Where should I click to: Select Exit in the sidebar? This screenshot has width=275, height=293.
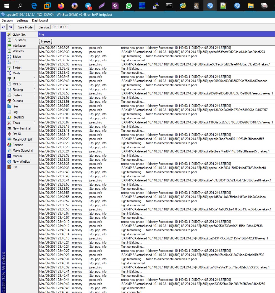click(x=22, y=167)
